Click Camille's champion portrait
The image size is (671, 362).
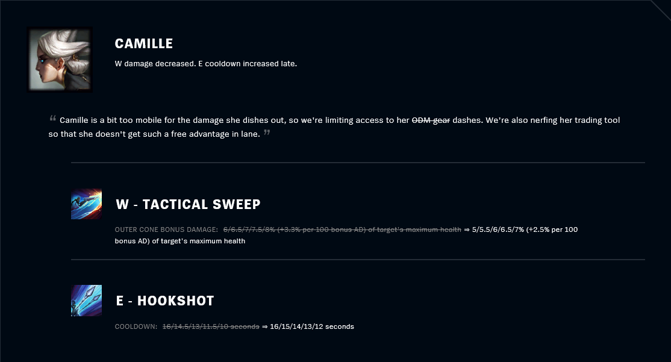point(60,60)
